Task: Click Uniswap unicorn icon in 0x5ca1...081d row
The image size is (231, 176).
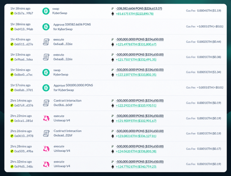Action: point(46,118)
